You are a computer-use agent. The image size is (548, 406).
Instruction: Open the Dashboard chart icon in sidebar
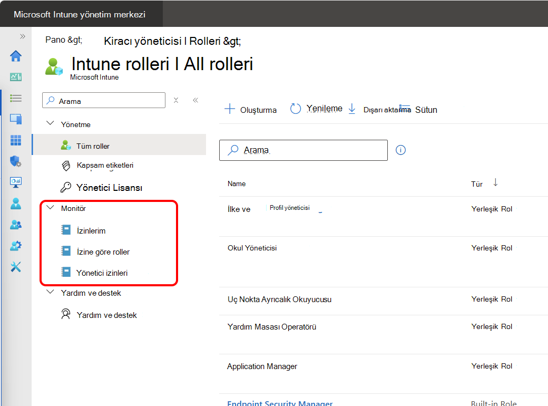(16, 77)
